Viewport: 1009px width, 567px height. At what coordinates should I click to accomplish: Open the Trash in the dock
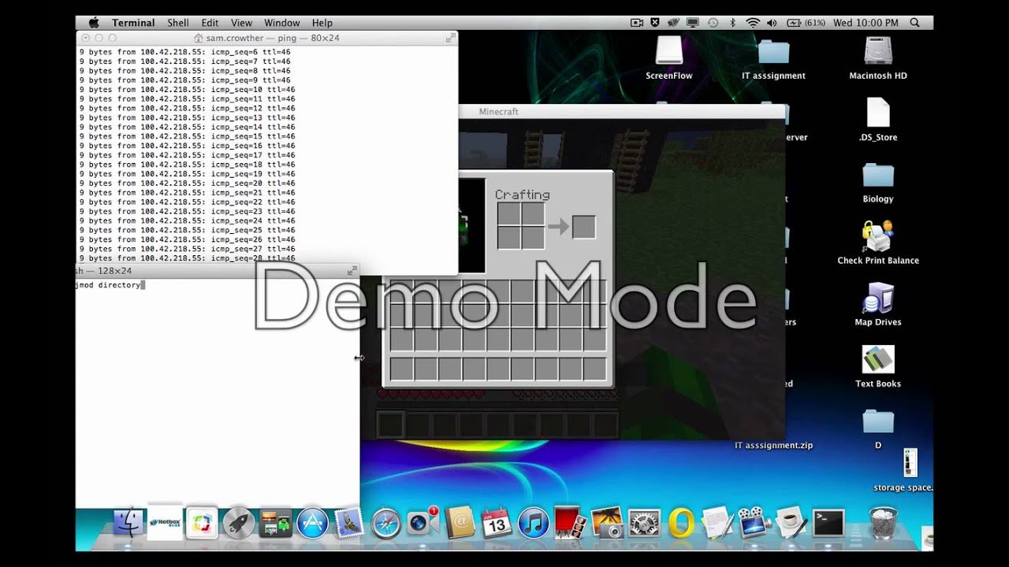(882, 523)
